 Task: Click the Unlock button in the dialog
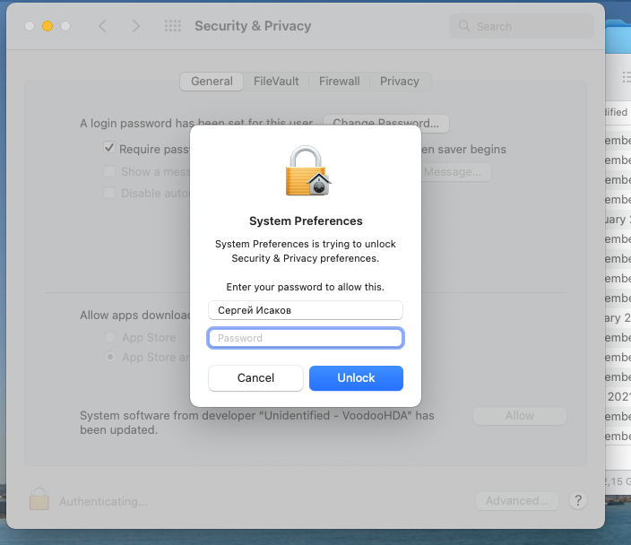pos(356,378)
